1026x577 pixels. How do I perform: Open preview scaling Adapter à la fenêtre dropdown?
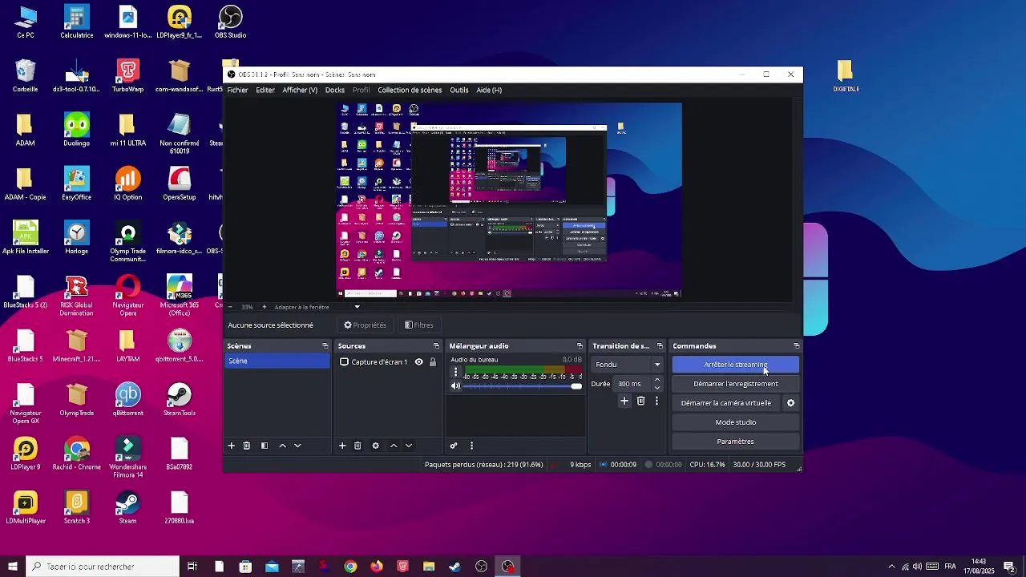[317, 307]
